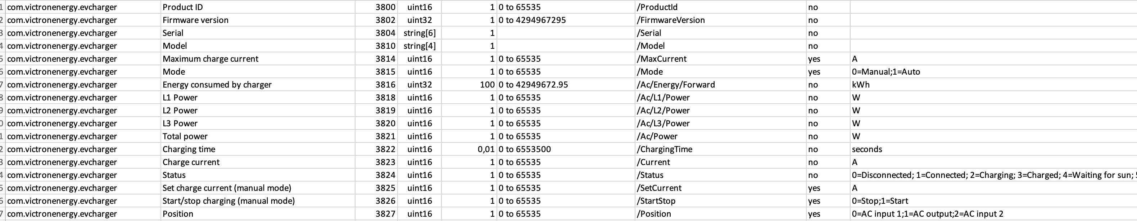Image resolution: width=1137 pixels, height=221 pixels.
Task: Click the Position row's writable yes cell
Action: click(828, 213)
